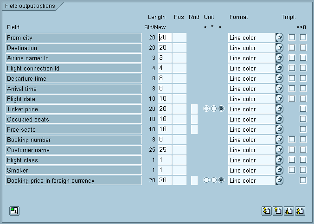The image size is (314, 224).
Task: Click the previous page icon at bottom right
Action: click(x=277, y=211)
